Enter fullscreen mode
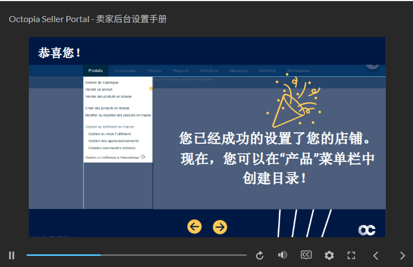The image size is (413, 267). point(351,255)
